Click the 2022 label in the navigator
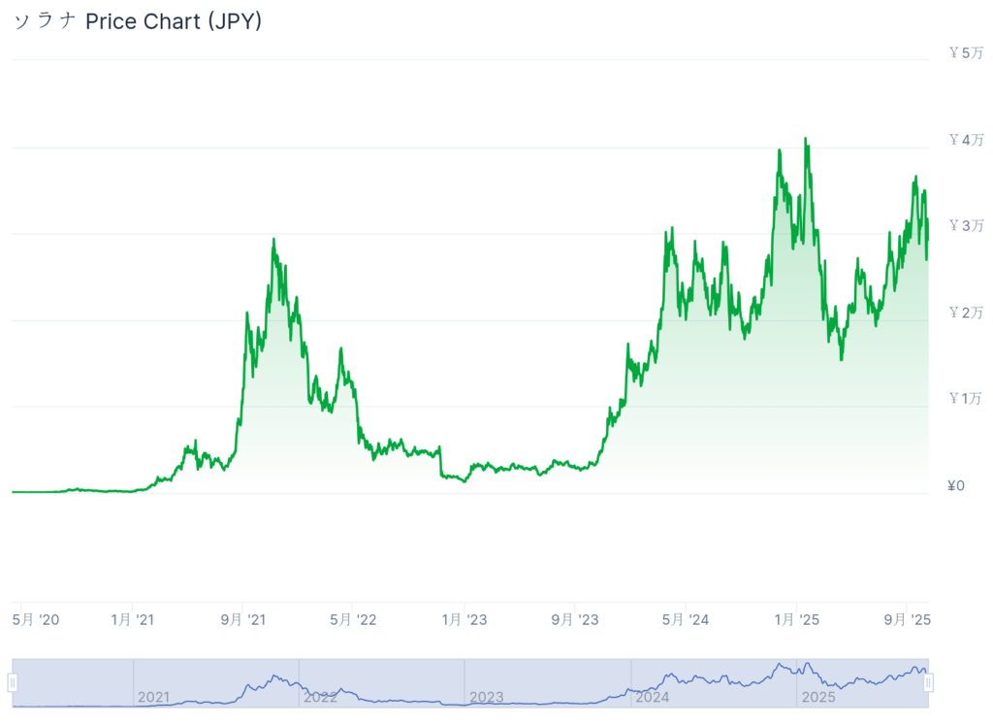 (319, 697)
